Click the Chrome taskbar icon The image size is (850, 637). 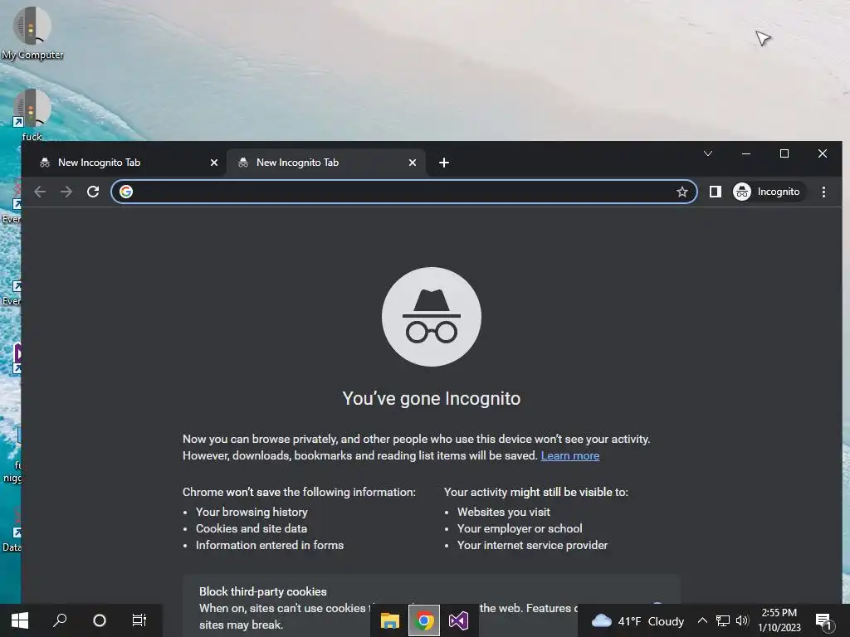pyautogui.click(x=424, y=620)
